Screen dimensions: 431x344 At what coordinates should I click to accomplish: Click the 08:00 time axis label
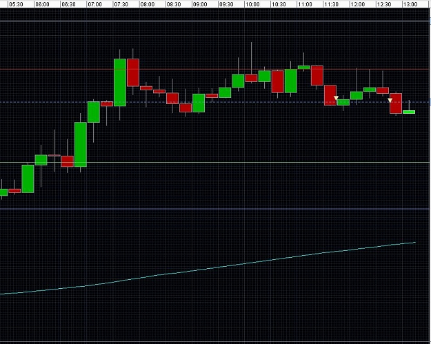[148, 4]
